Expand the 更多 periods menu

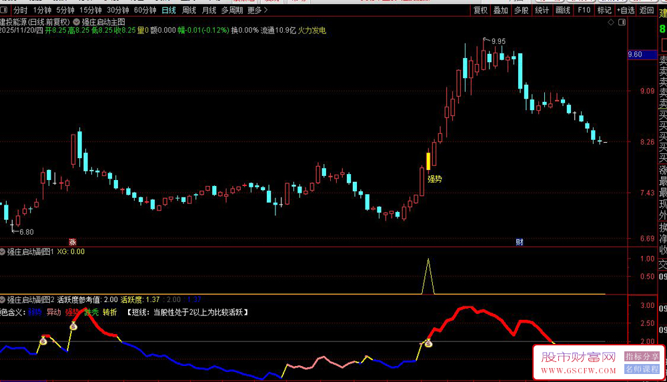pyautogui.click(x=257, y=10)
